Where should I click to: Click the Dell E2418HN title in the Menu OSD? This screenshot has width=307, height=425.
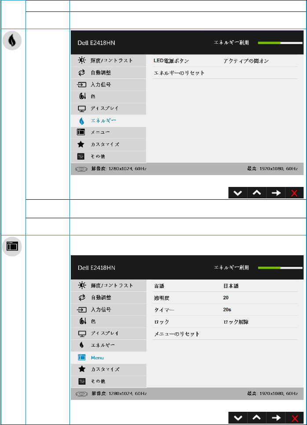pos(96,268)
